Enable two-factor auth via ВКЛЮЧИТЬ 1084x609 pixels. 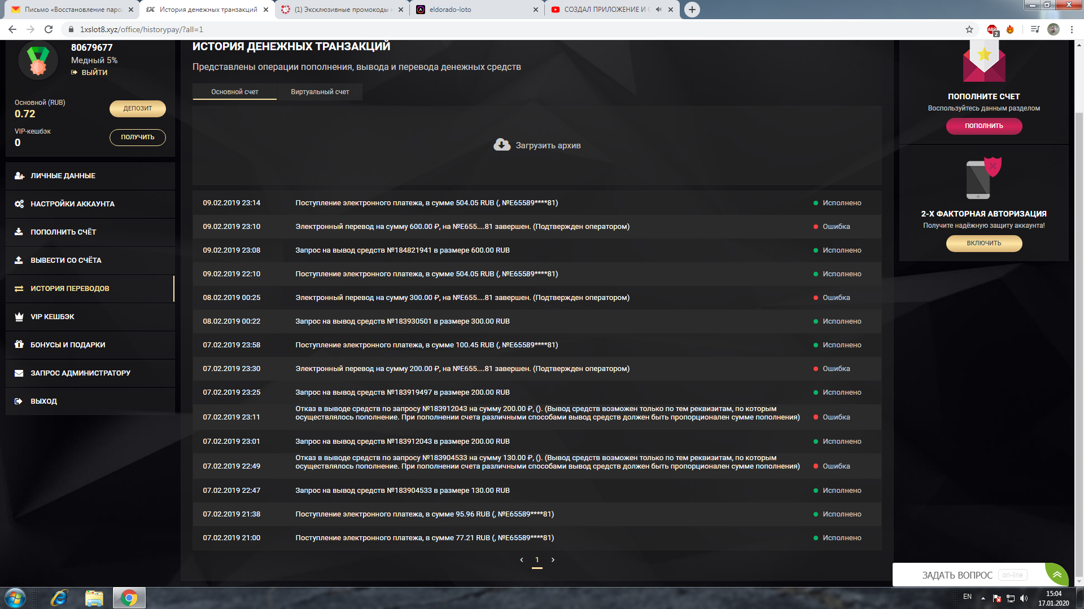coord(984,243)
